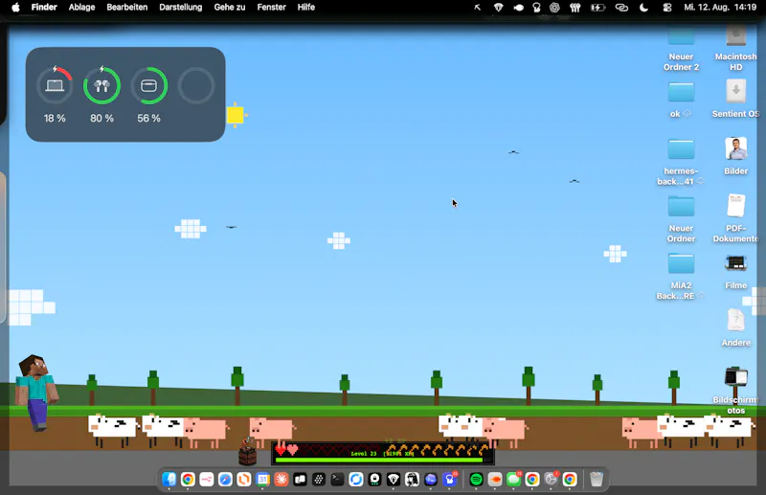Open the Gehe zu menu
Image resolution: width=766 pixels, height=495 pixels.
(230, 8)
